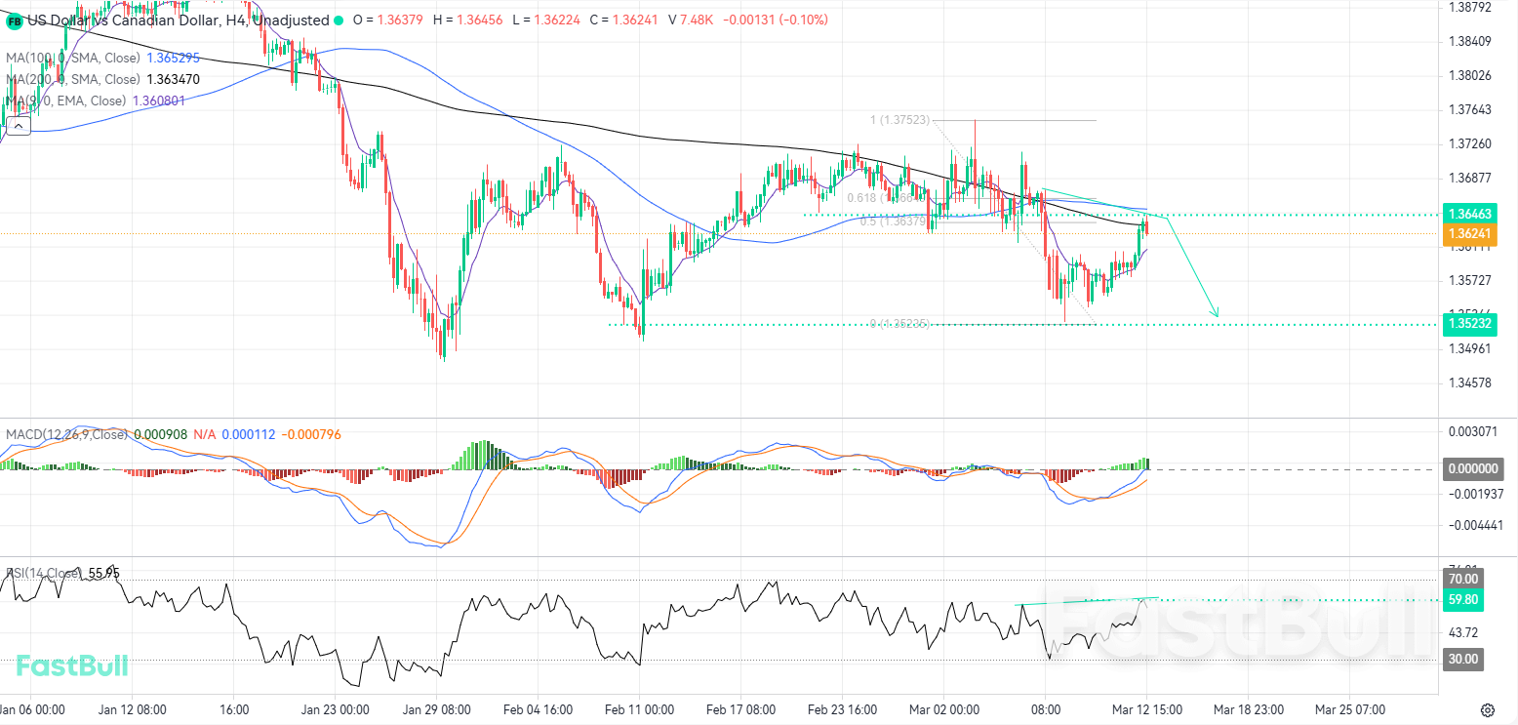This screenshot has height=725, width=1518.
Task: Click the green market status dot
Action: click(x=339, y=20)
